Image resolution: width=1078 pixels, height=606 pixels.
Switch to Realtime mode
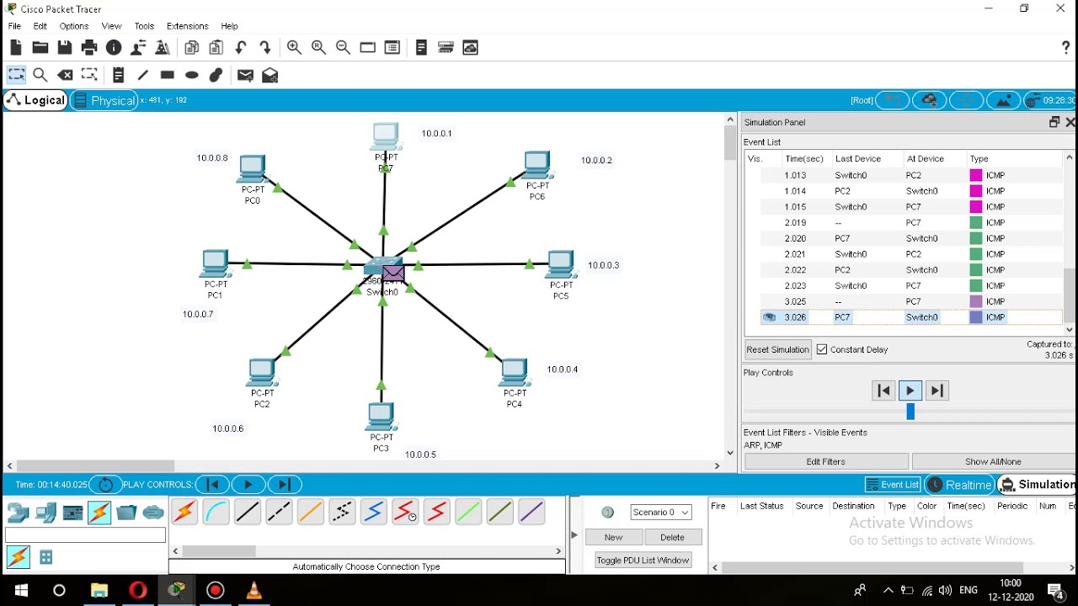click(x=959, y=485)
